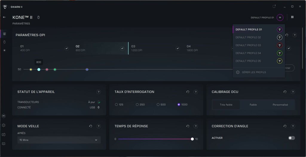Choose the Très faible DCU calibration
Viewport: 306px width, 157px height.
[x=226, y=105]
